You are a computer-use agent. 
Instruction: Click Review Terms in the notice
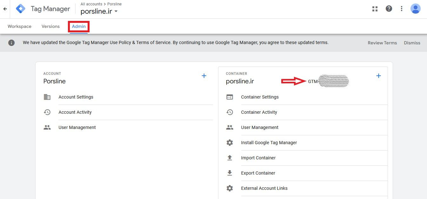click(x=382, y=43)
